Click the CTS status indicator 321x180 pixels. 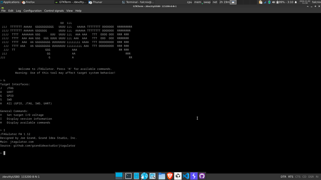point(298,177)
